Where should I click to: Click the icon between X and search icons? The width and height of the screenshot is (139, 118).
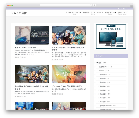click(x=124, y=8)
